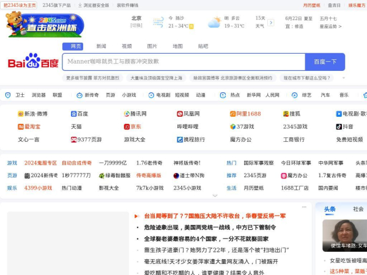The width and height of the screenshot is (367, 275).
Task: Click the JD.com (京东) icon
Action: tap(127, 127)
